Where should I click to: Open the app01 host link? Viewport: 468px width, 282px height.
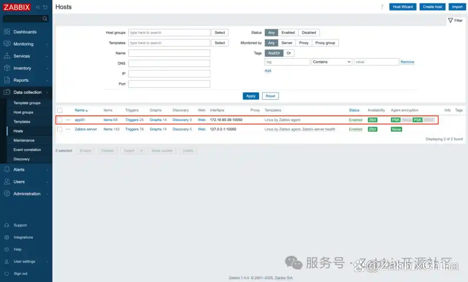[x=80, y=120]
